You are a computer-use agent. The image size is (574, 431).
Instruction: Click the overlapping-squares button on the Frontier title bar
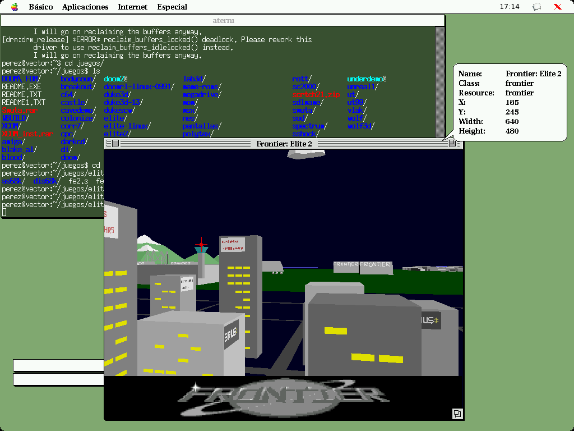coord(452,143)
